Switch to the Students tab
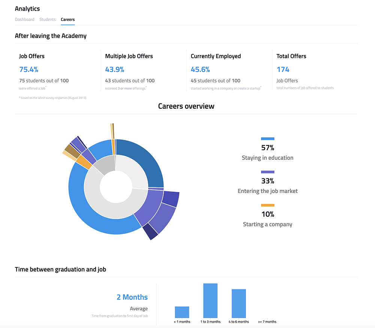 point(47,19)
